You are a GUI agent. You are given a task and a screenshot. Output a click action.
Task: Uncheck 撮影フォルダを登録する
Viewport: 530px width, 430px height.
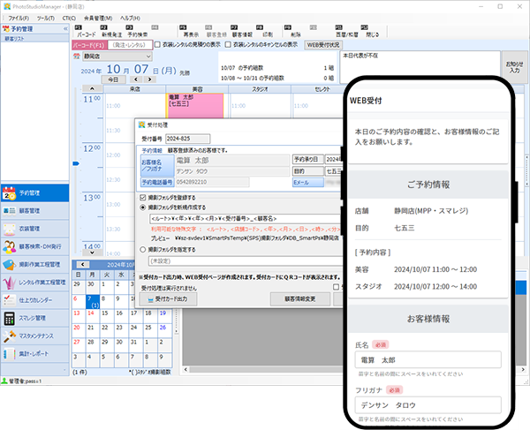144,197
